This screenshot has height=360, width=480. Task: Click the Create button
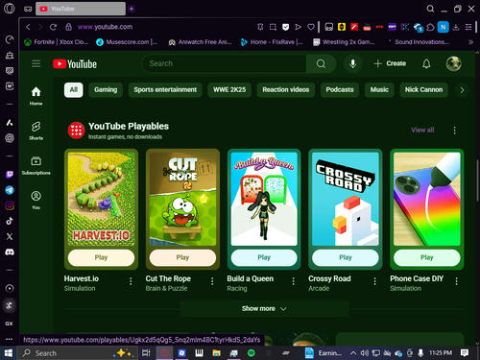click(390, 63)
